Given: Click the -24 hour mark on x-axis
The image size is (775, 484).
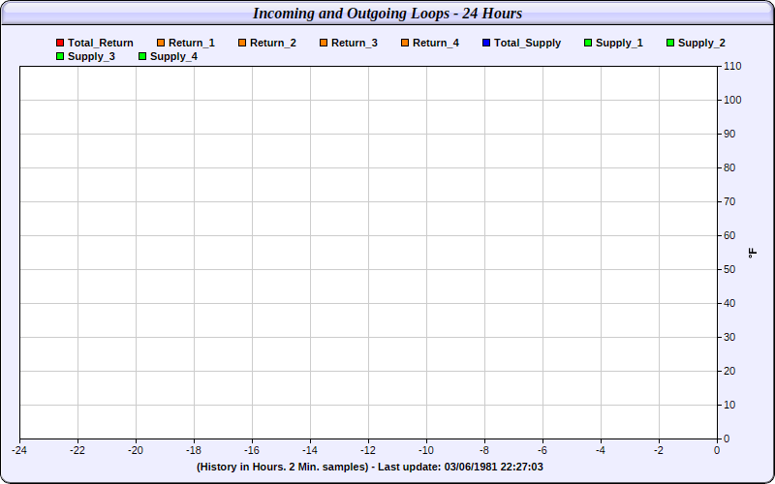Looking at the screenshot, I should coord(19,450).
